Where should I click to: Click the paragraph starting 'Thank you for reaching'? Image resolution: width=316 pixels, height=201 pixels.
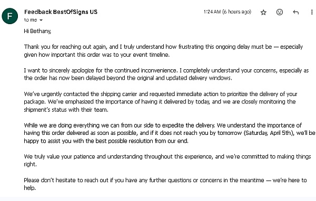(x=163, y=50)
